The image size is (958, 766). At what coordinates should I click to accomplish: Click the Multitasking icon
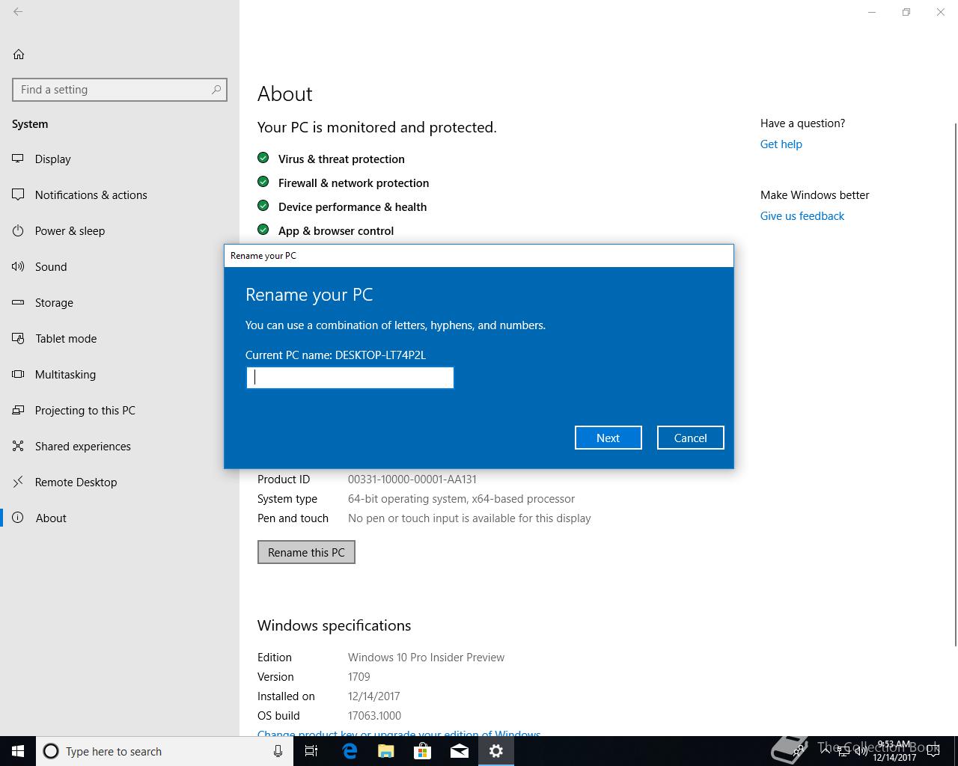point(19,374)
